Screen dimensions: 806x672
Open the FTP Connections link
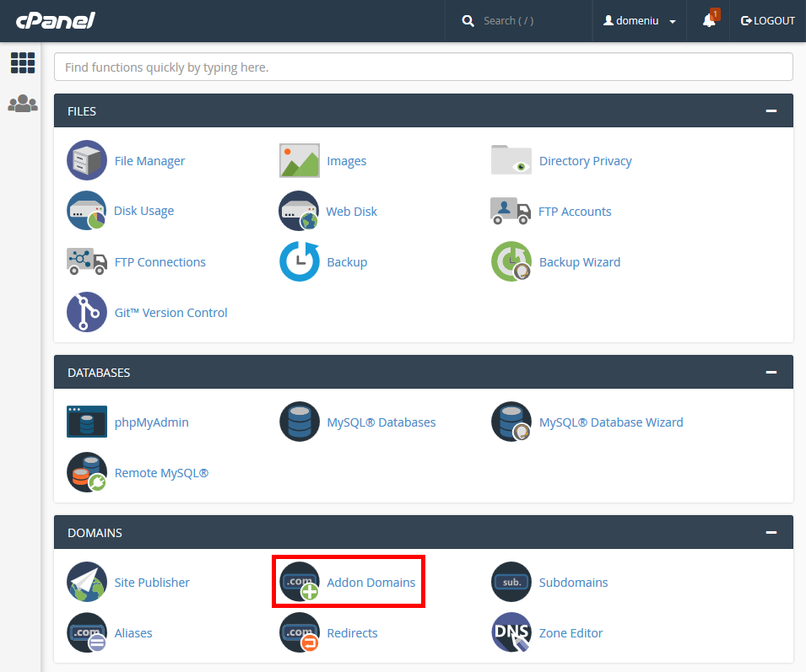(x=160, y=262)
